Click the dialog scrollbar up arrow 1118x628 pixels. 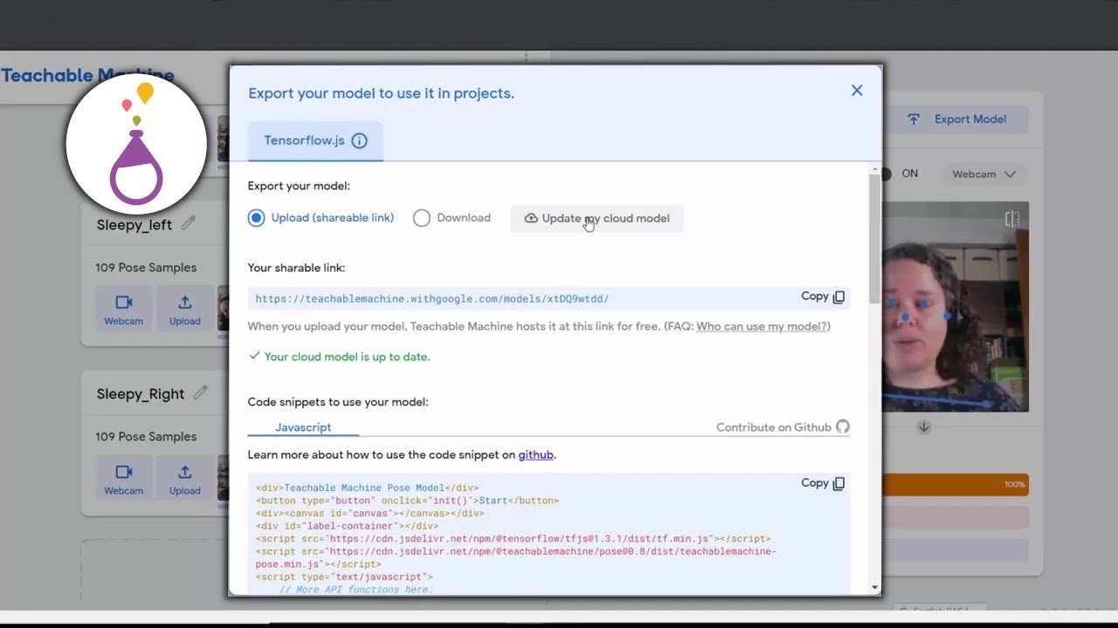coord(875,168)
